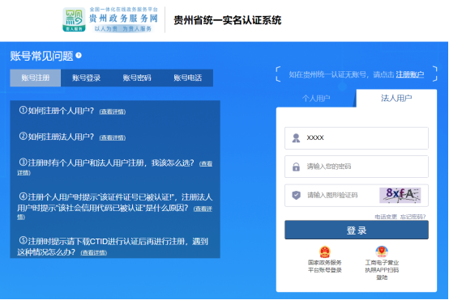Click the 请输入您的密码 password field
This screenshot has height=300, width=449.
tap(357, 167)
